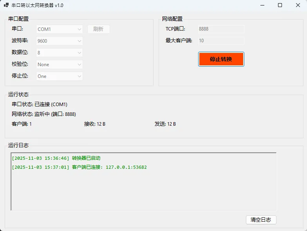Screen dimensions: 307x231
Task: Expand the 波特率 9600 dropdown
Action: [60, 41]
